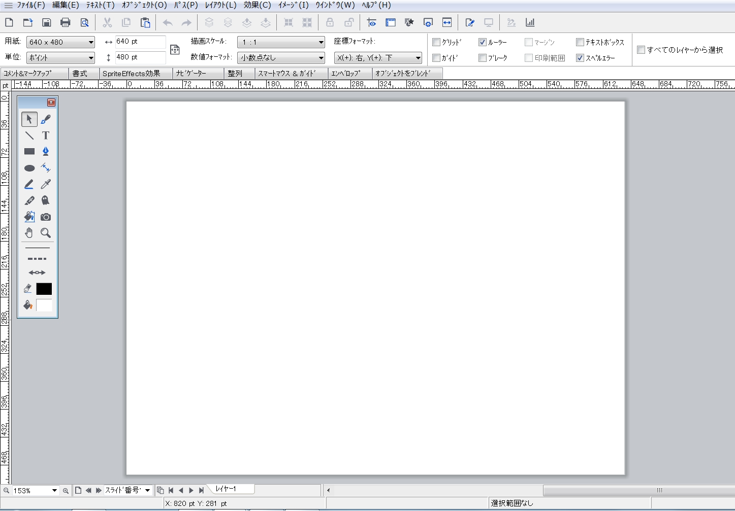Click the swap width-height orientation icon

(x=175, y=50)
